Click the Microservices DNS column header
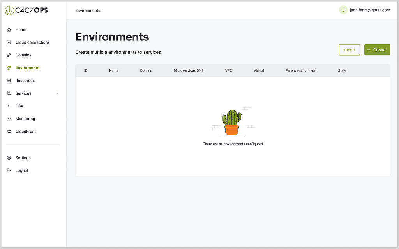This screenshot has height=249, width=399. (x=189, y=70)
